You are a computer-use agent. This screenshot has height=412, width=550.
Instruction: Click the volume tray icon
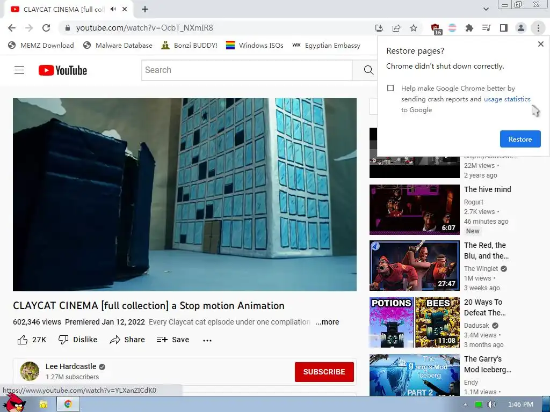(x=491, y=404)
